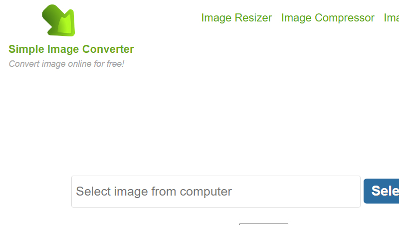Open the partly visible box below the field
The height and width of the screenshot is (225, 399).
264,224
